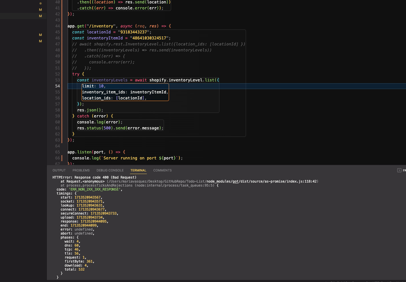
Task: Click the catch keyword on line 59
Action: pyautogui.click(x=83, y=116)
